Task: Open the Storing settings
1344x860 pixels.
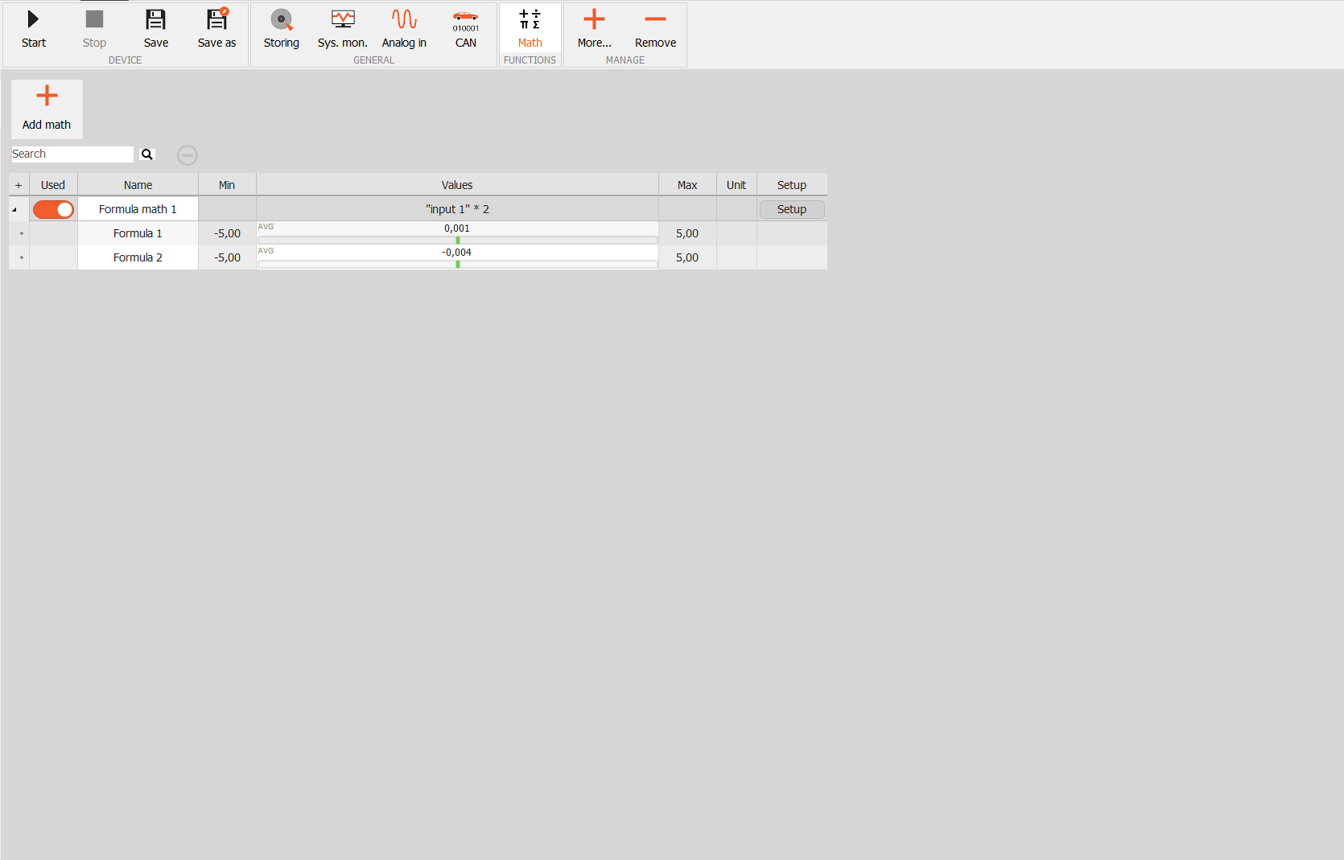Action: [282, 29]
